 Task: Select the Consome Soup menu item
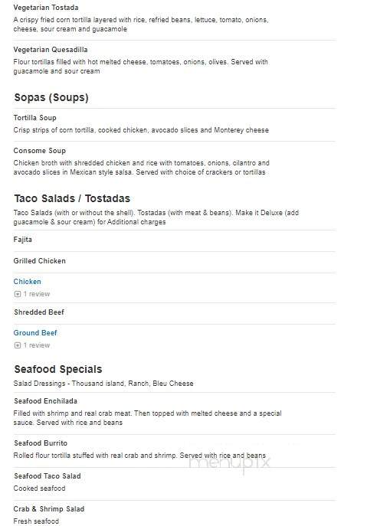pos(40,151)
